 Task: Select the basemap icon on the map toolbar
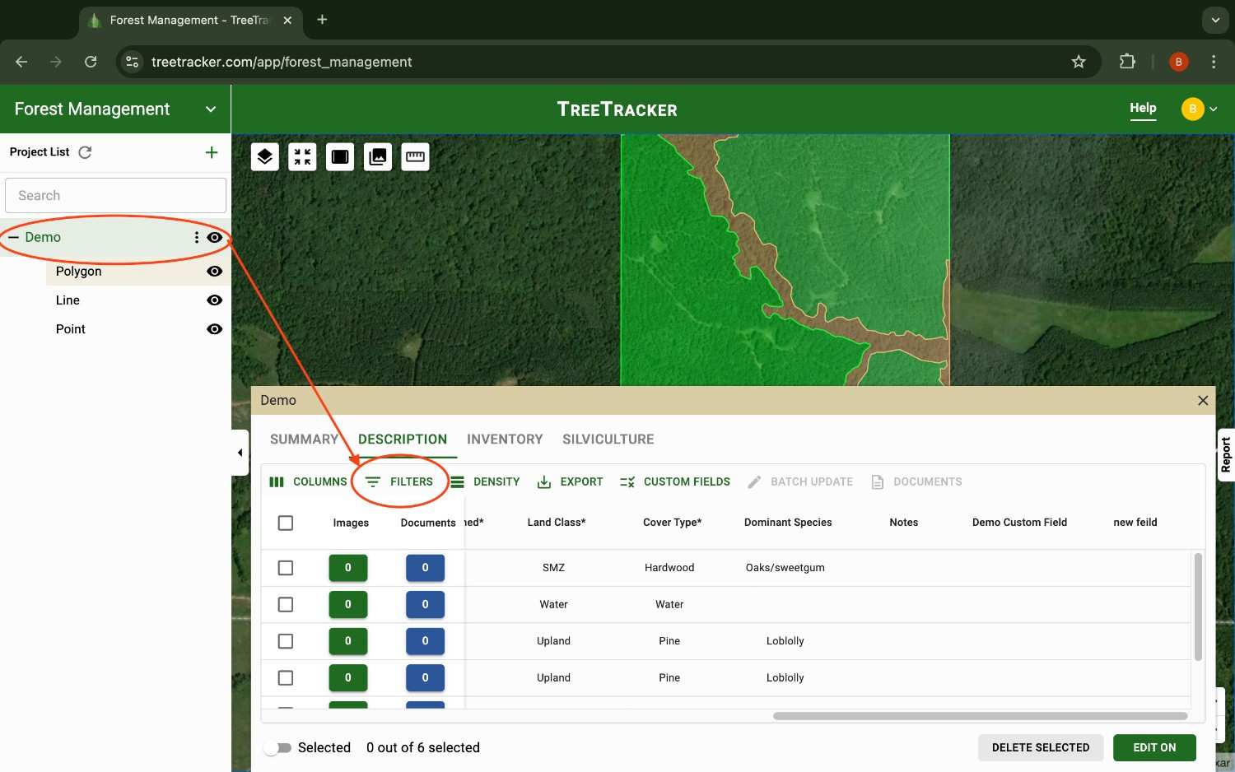coord(339,156)
